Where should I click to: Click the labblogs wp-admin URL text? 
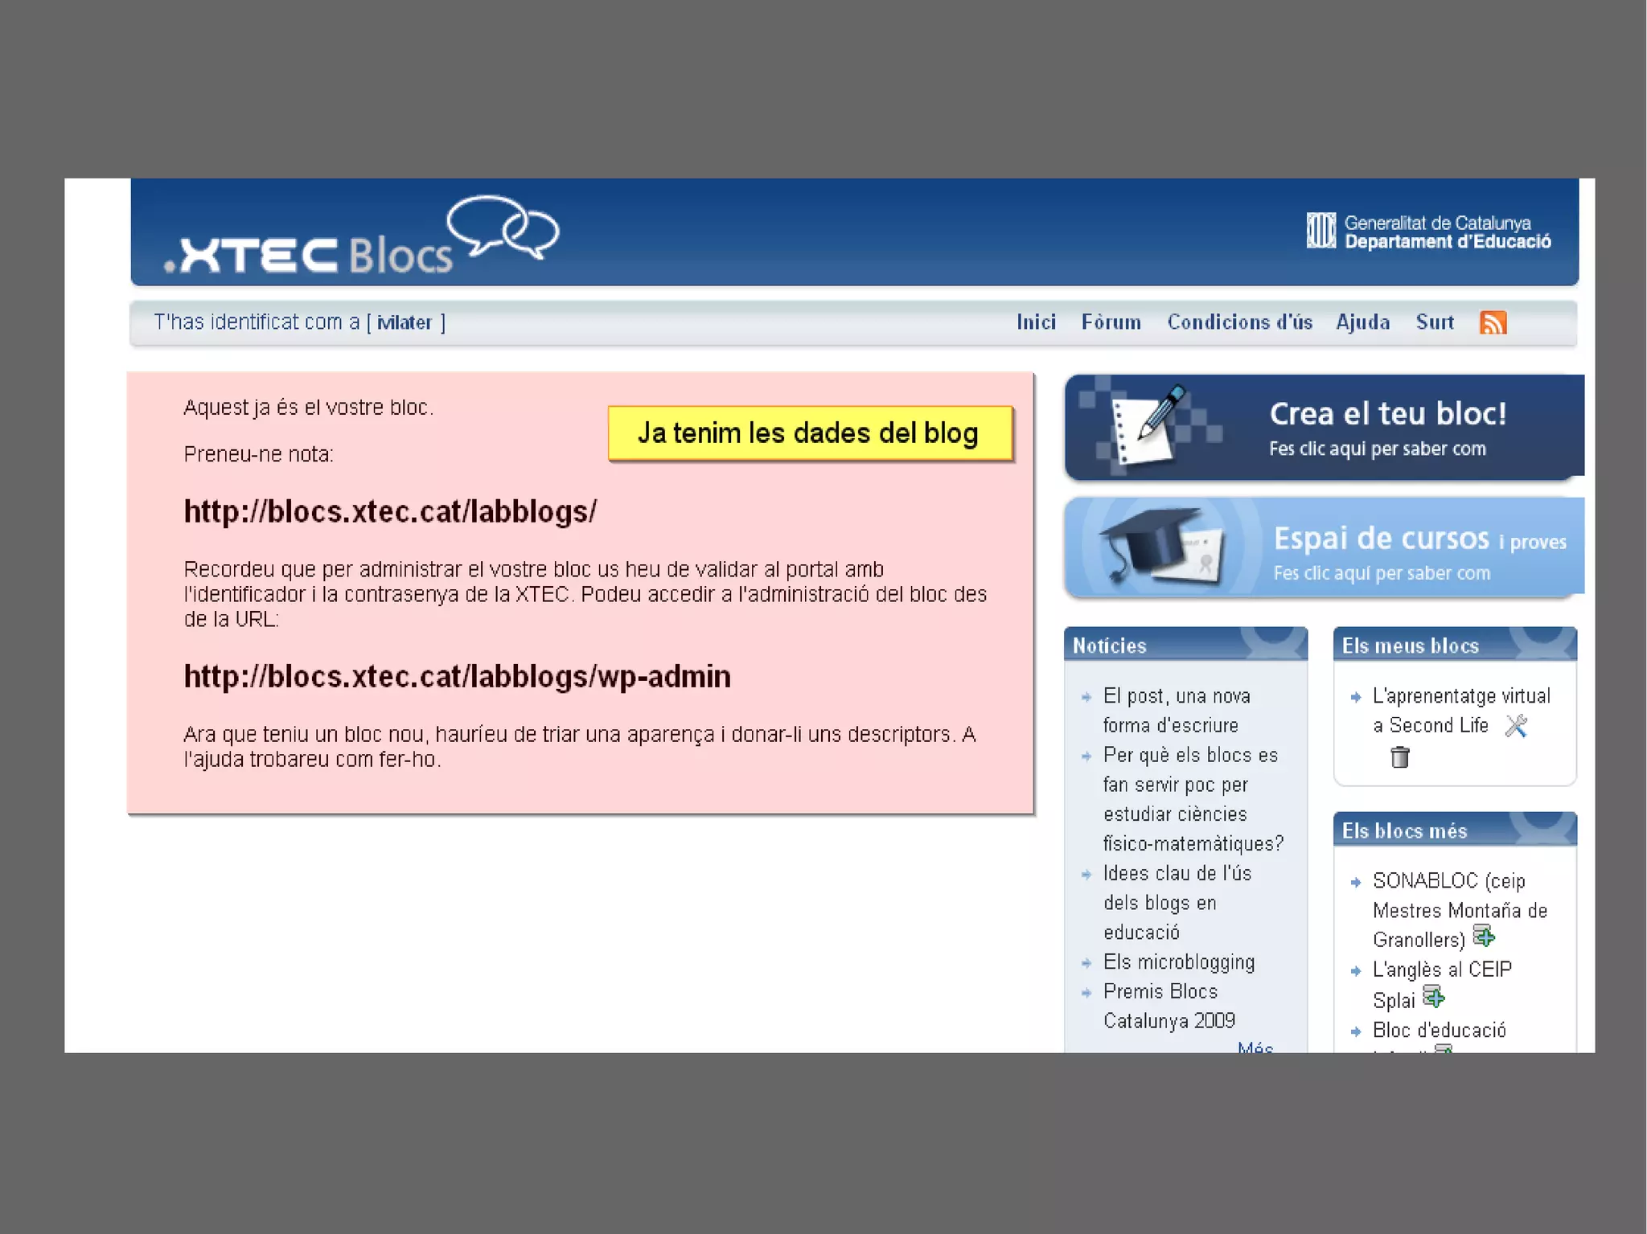coord(457,677)
